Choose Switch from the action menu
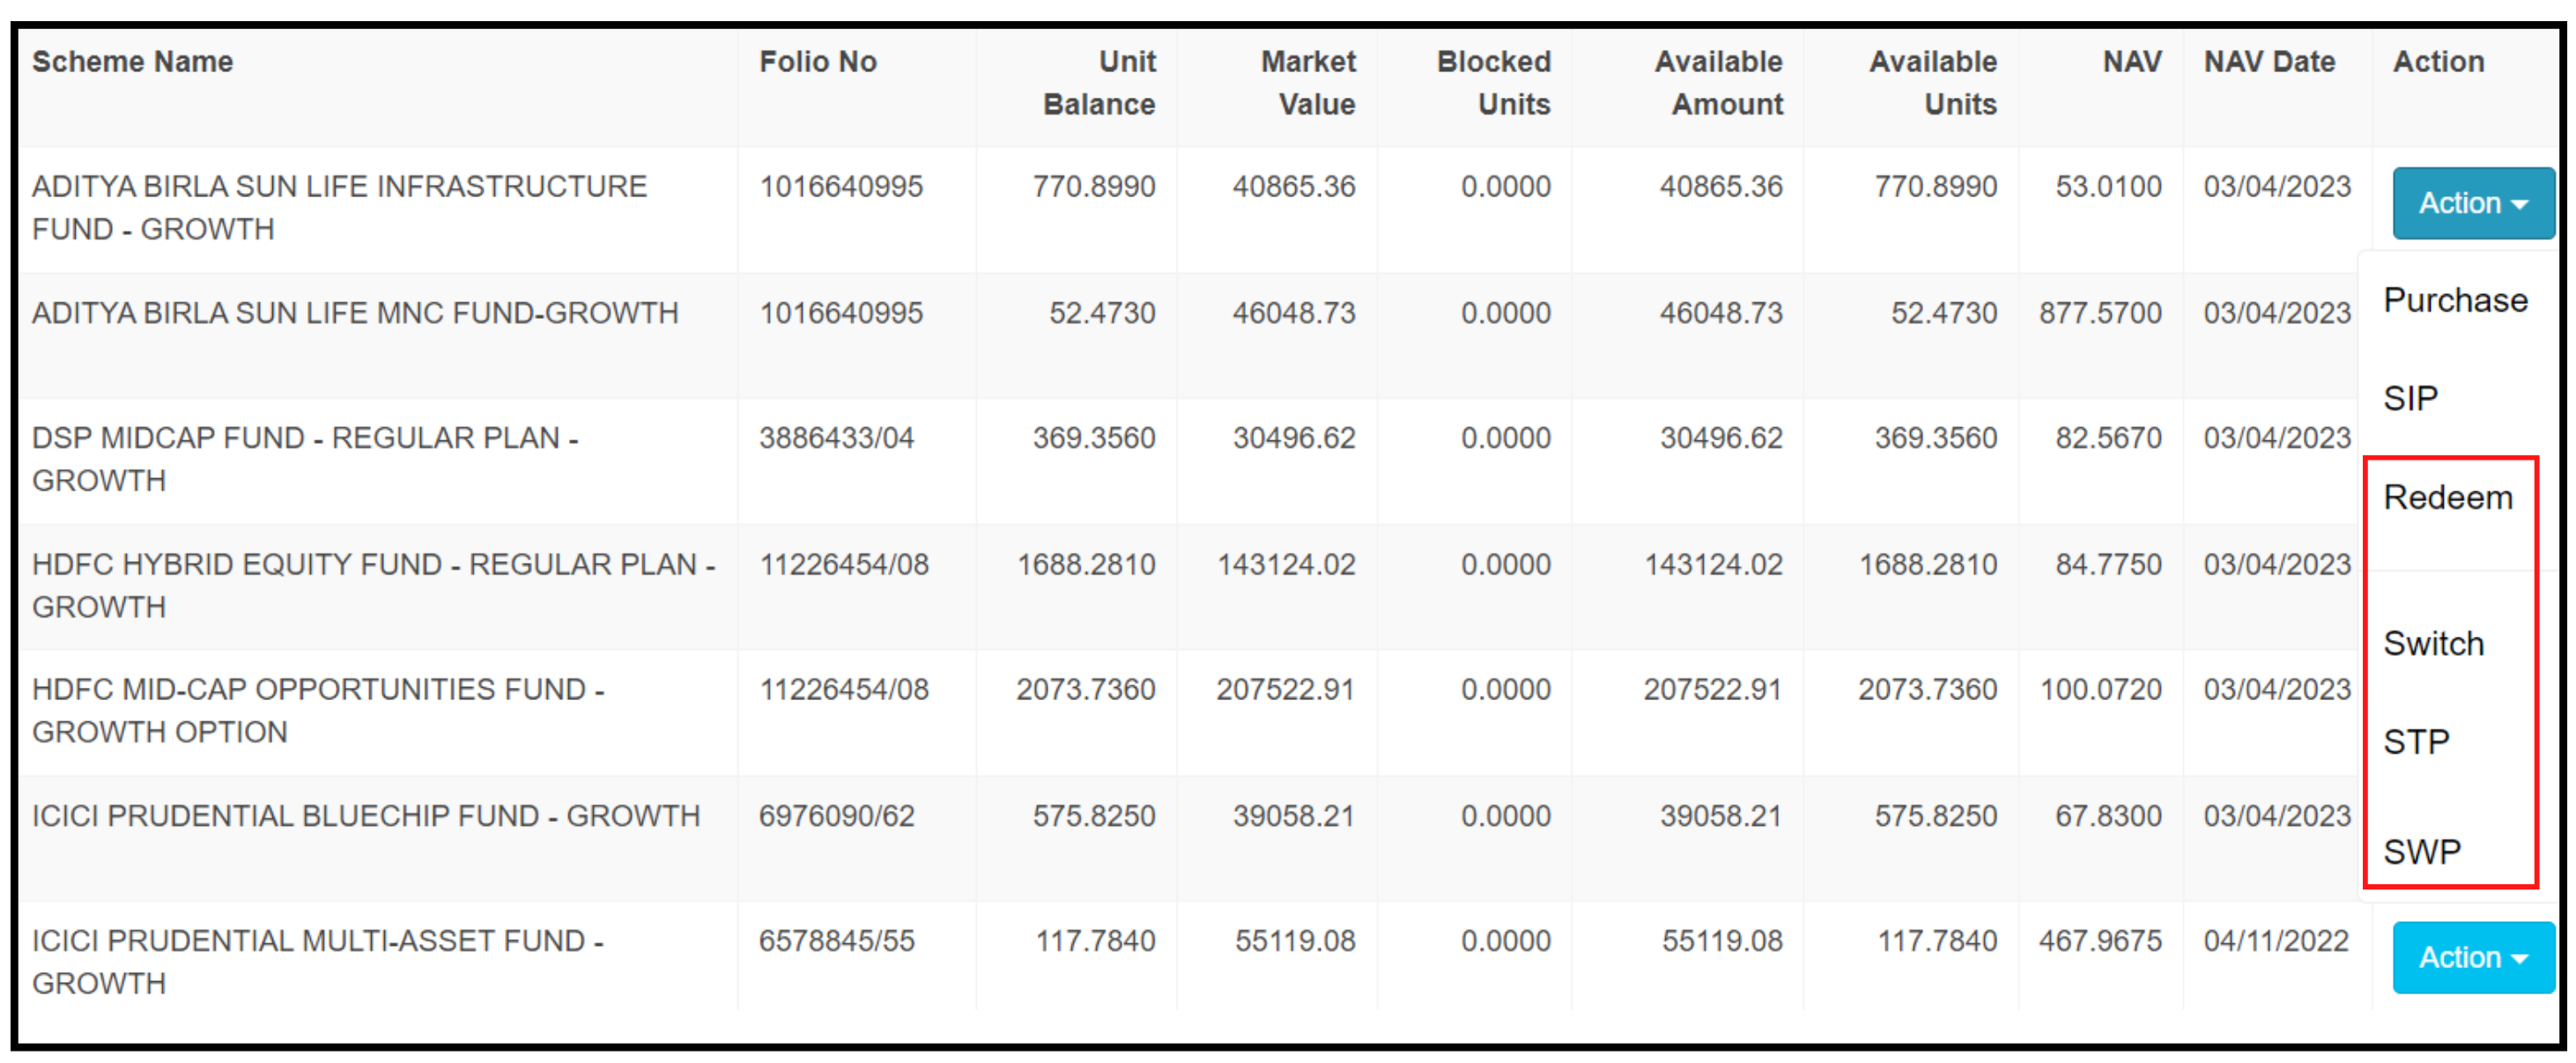This screenshot has height=1063, width=2576. [x=2433, y=643]
